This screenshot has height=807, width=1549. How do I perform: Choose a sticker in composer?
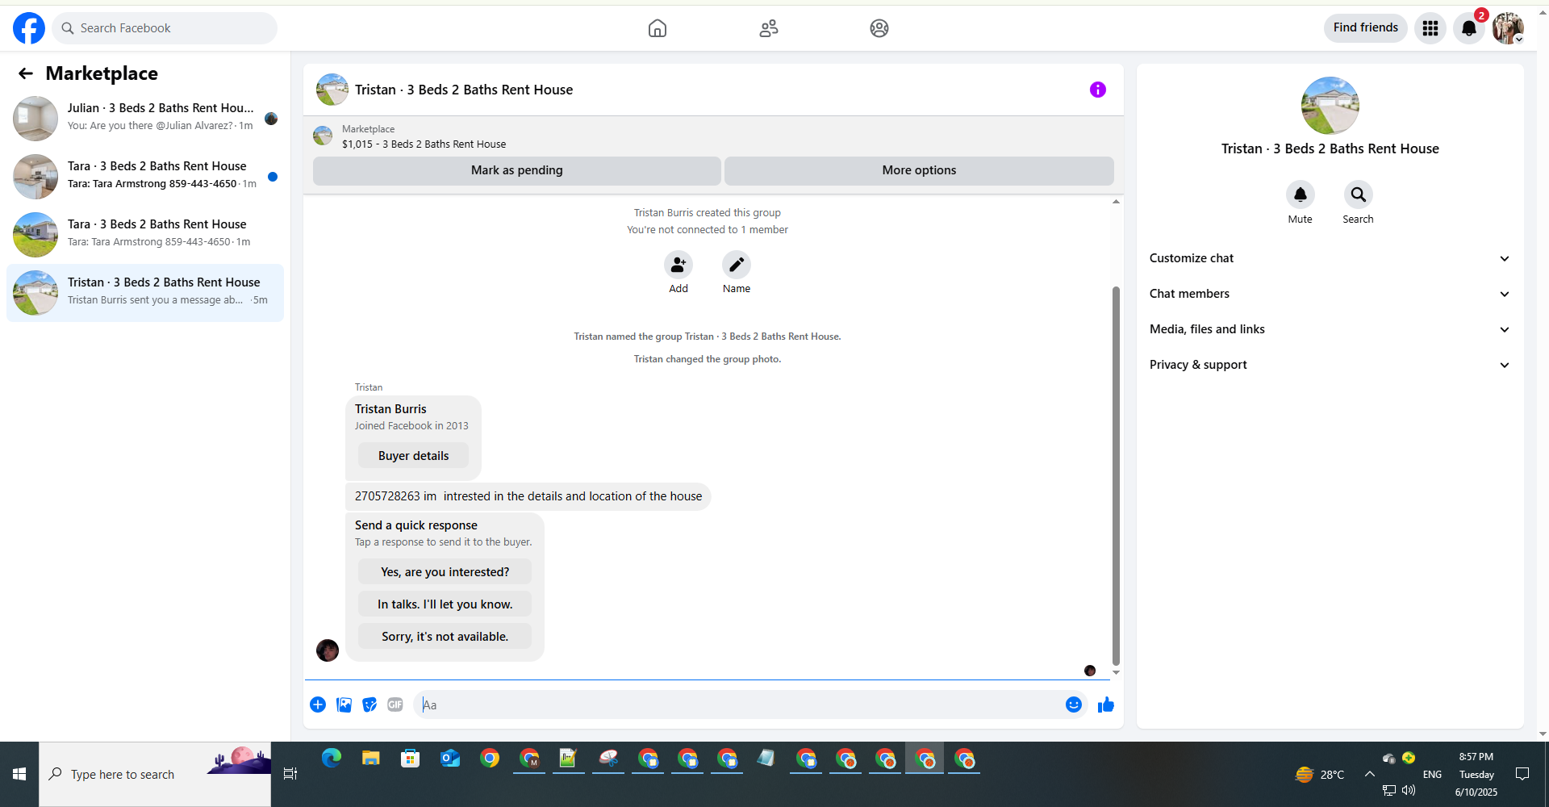pyautogui.click(x=370, y=705)
